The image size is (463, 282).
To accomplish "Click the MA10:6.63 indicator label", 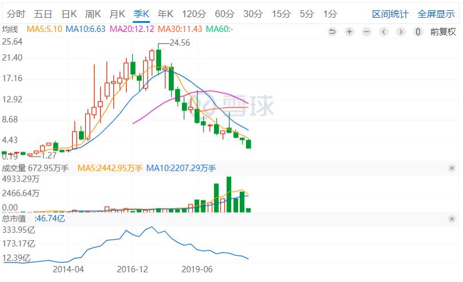I will 85,29.
